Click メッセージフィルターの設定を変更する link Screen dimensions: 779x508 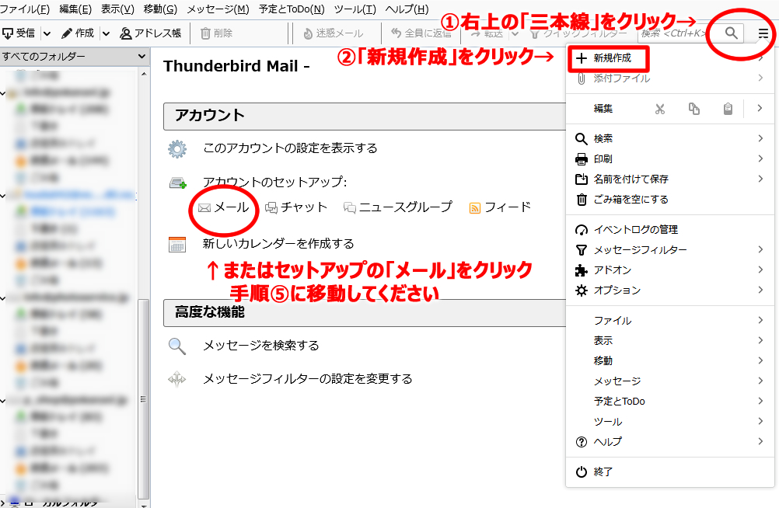coord(308,379)
